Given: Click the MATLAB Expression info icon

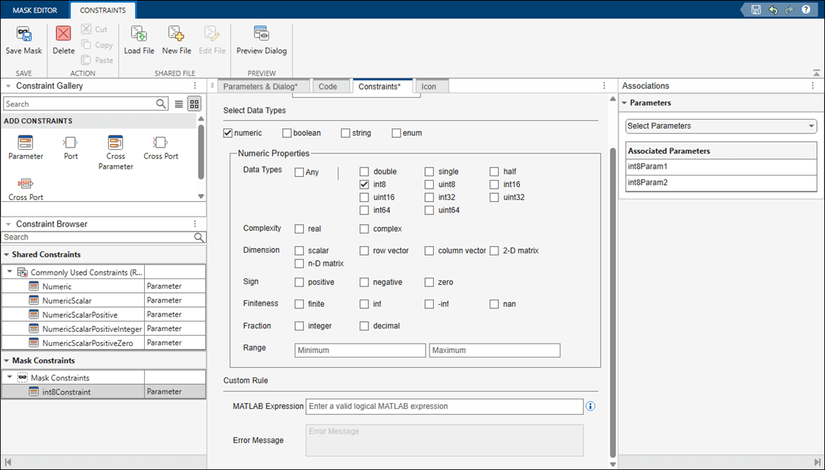Looking at the screenshot, I should [590, 406].
